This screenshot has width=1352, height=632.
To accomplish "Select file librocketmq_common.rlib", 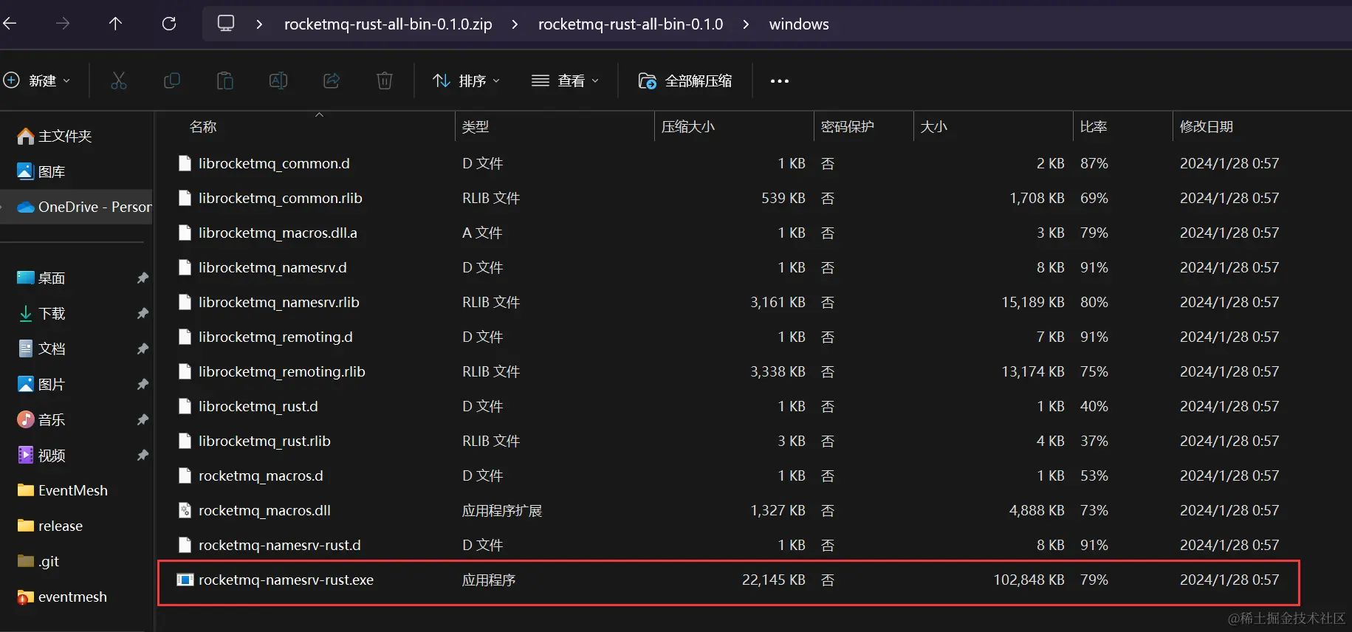I will 281,198.
